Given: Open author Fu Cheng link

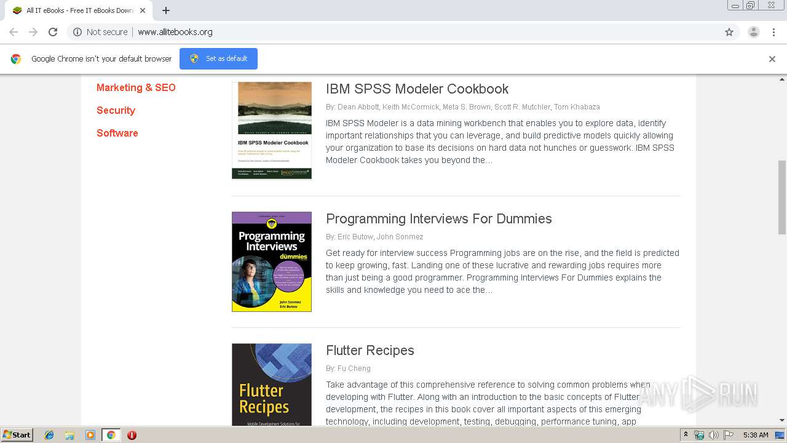Looking at the screenshot, I should (x=354, y=369).
